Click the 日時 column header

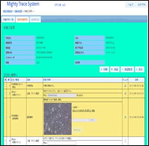tap(136, 80)
